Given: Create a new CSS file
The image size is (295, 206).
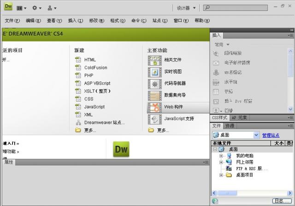Looking at the screenshot, I should tap(84, 99).
